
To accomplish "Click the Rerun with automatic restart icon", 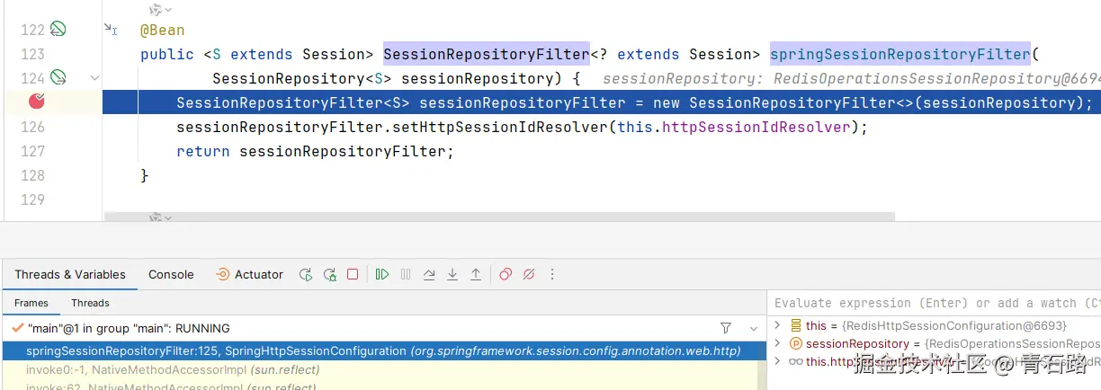I will click(x=330, y=274).
